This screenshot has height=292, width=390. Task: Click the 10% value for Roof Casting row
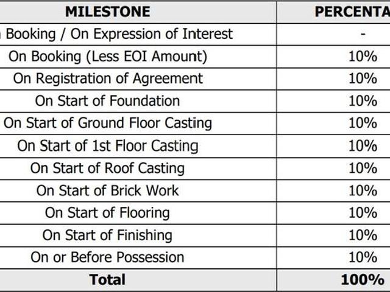363,168
